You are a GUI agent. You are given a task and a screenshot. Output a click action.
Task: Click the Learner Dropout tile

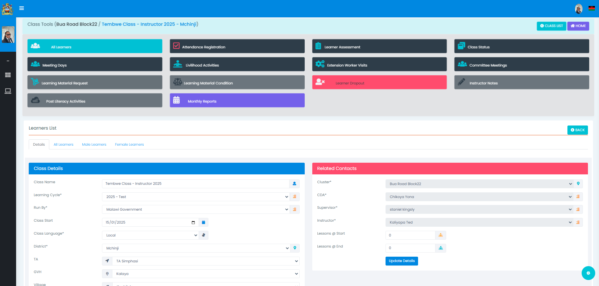(x=379, y=82)
